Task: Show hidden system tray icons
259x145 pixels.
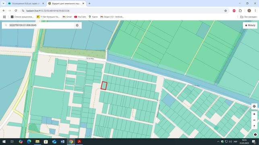Action: click(218, 141)
